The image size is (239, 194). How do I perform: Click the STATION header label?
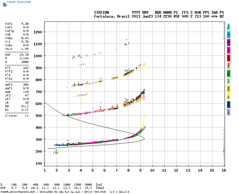[102, 13]
